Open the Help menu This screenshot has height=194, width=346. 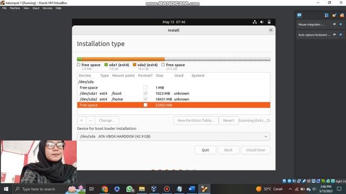click(58, 8)
